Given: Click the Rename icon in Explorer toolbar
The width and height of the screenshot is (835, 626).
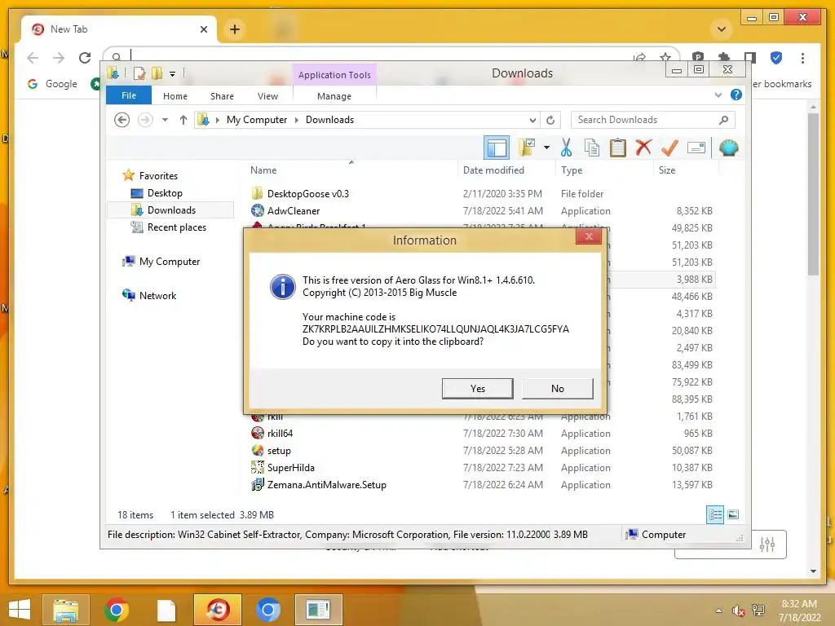Looking at the screenshot, I should click(x=696, y=148).
